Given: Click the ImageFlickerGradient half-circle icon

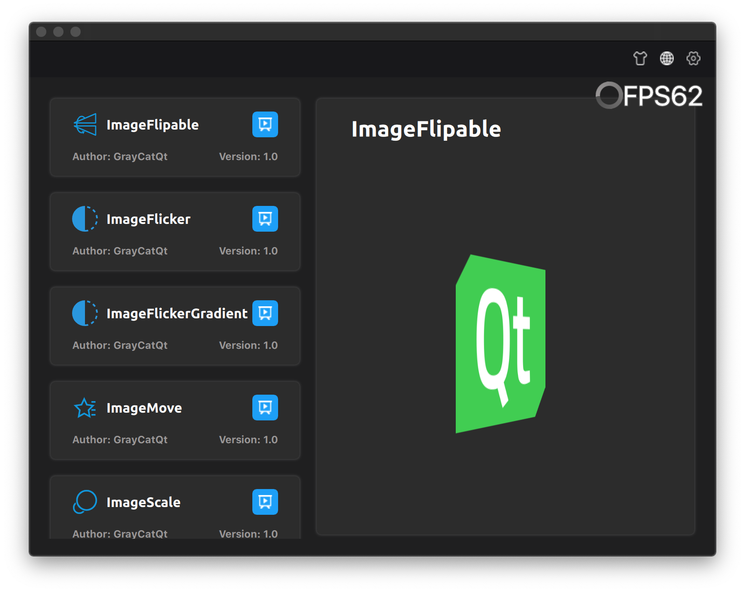Looking at the screenshot, I should (x=85, y=313).
